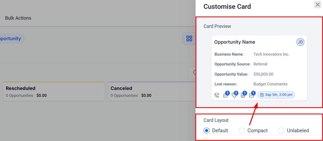The width and height of the screenshot is (323, 141).
Task: Click the Opportunity pill tab
Action: pyautogui.click(x=11, y=39)
